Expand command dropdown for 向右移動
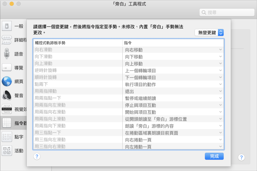This screenshot has height=171, width=257. pyautogui.click(x=221, y=50)
